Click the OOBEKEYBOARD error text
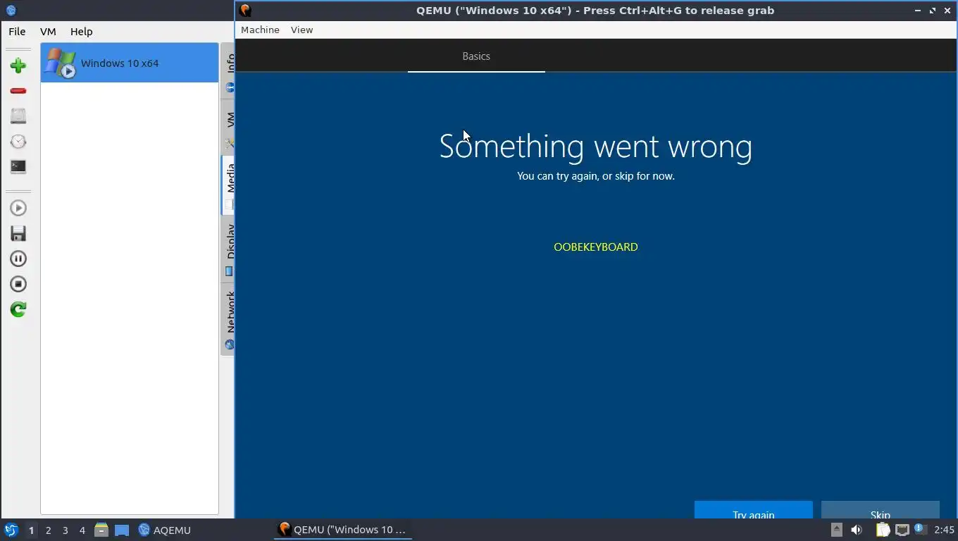Image resolution: width=958 pixels, height=541 pixels. click(596, 247)
